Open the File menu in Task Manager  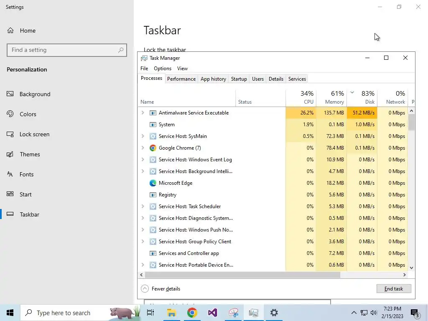pyautogui.click(x=144, y=69)
